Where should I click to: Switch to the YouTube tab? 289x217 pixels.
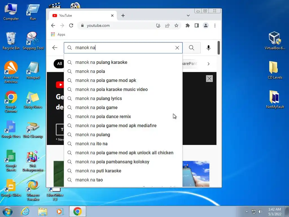[x=83, y=16]
